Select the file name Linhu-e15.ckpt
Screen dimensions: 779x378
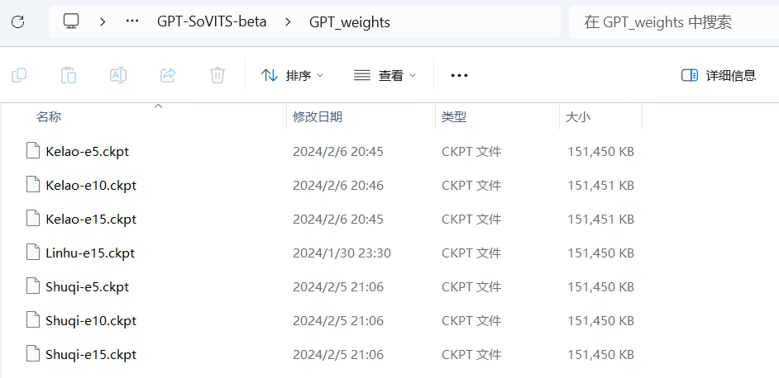[x=90, y=253]
